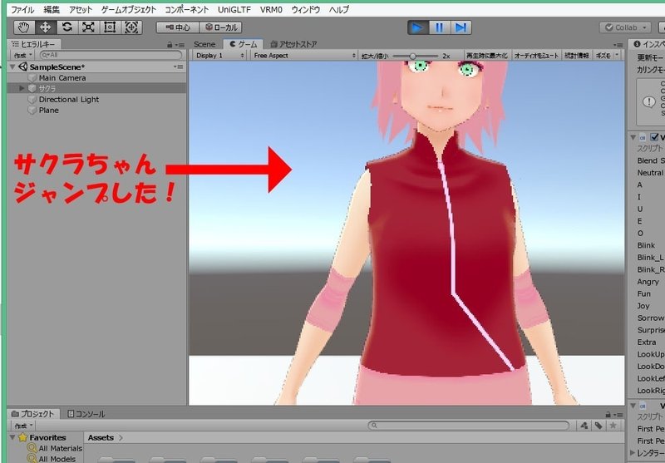Collapse the SampleScene tree

(12, 67)
